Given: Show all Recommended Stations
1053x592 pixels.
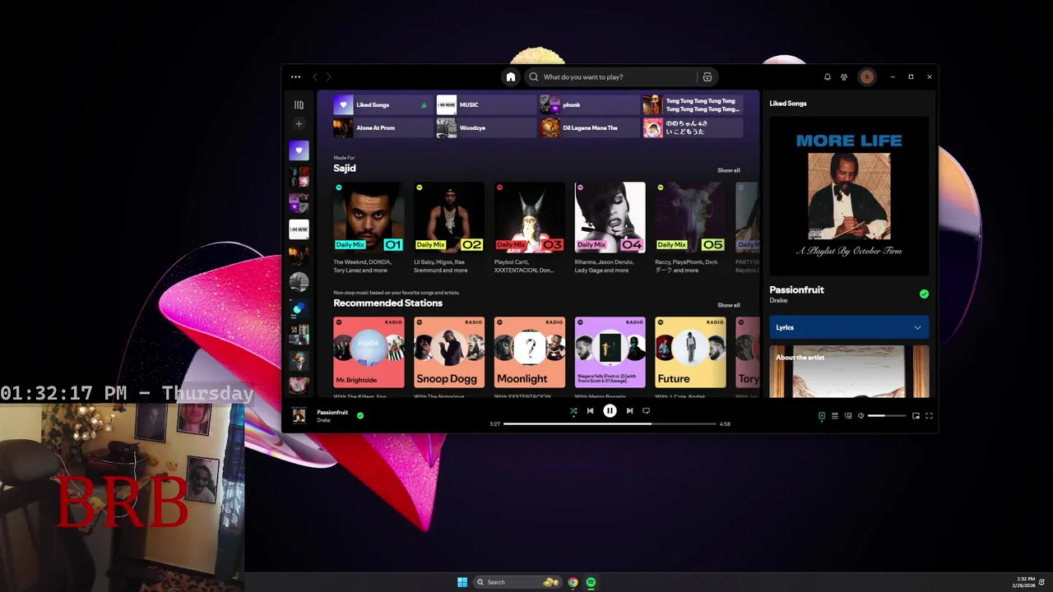Looking at the screenshot, I should click(728, 305).
